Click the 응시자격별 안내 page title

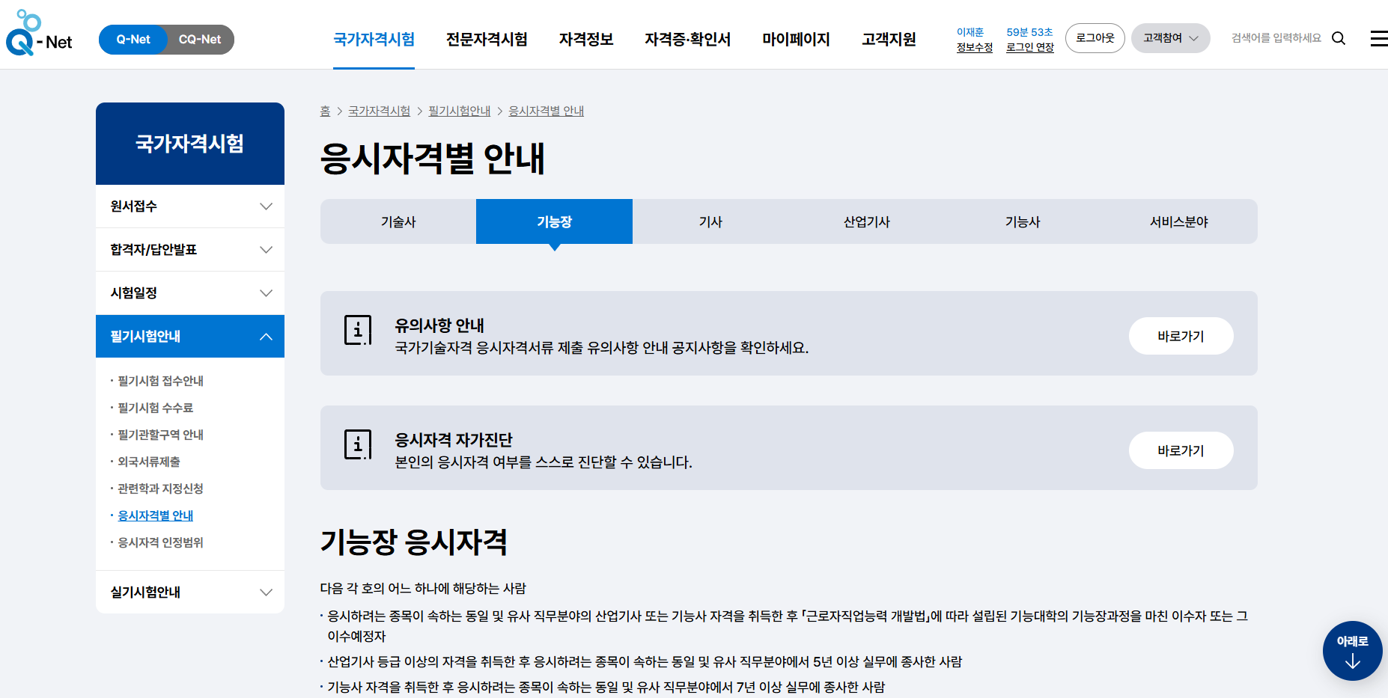coord(433,159)
